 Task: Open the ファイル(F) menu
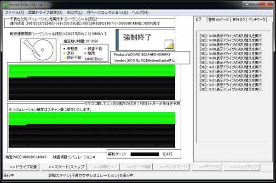(14, 12)
